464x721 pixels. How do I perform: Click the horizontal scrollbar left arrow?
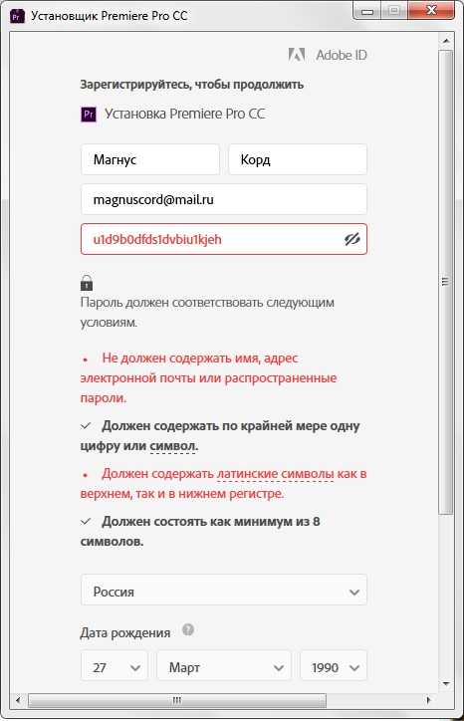(18, 700)
